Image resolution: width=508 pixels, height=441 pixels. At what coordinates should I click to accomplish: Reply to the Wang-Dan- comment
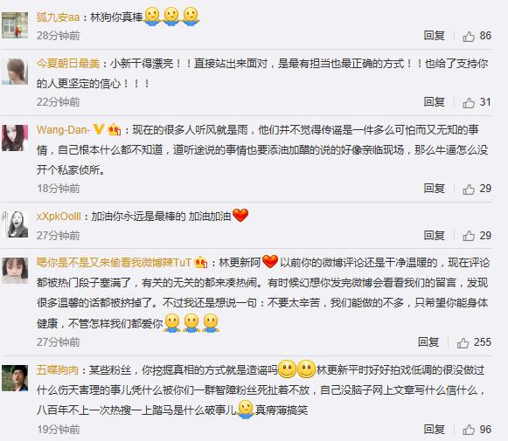click(x=435, y=189)
